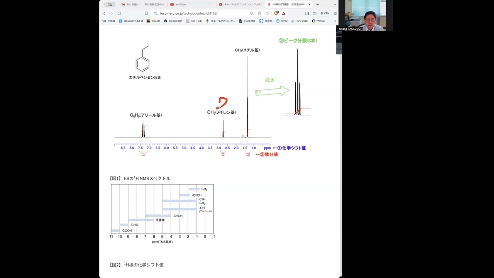The width and height of the screenshot is (494, 278).
Task: Click the 'C6H5(アリール基)' label
Action: tap(146, 115)
